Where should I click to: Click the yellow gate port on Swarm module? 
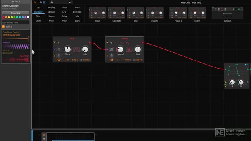click(107, 43)
